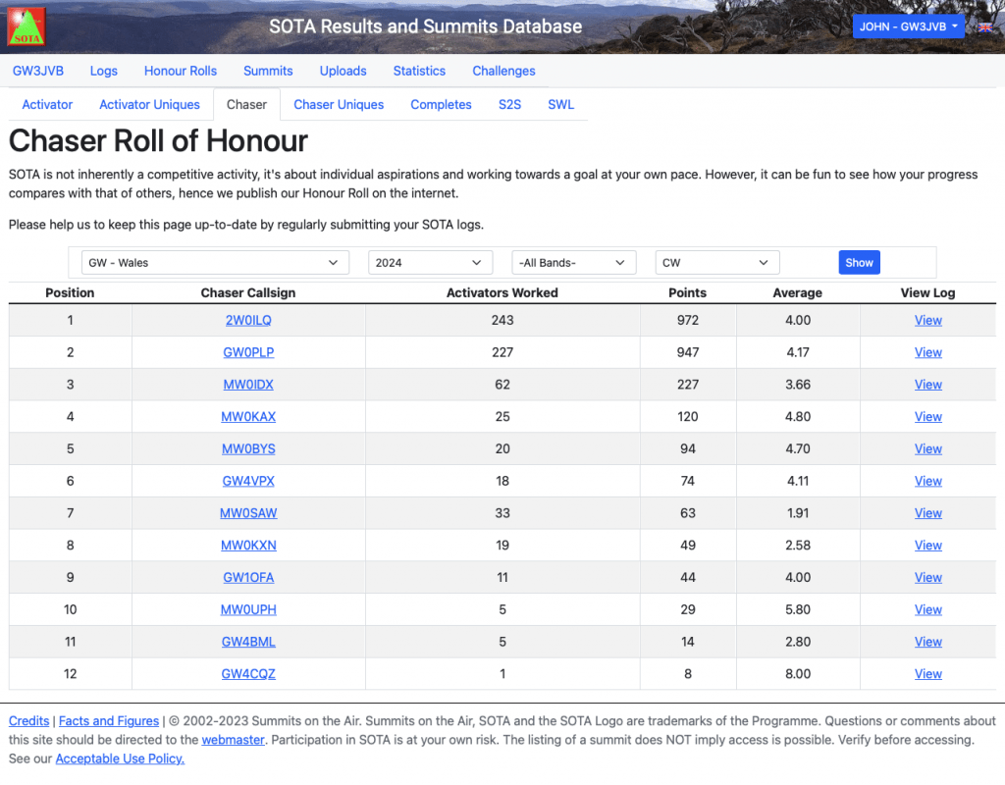This screenshot has width=1005, height=785.
Task: Open callsign GW4VPX link
Action: click(248, 481)
